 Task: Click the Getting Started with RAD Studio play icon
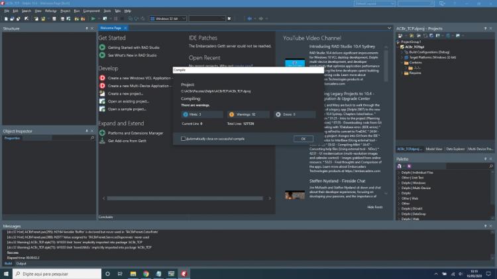tap(102, 48)
